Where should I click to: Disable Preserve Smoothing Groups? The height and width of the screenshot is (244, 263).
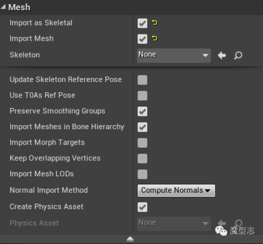pyautogui.click(x=143, y=111)
